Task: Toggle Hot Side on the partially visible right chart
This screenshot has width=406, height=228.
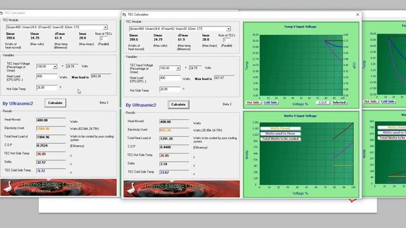Action: click(x=370, y=101)
